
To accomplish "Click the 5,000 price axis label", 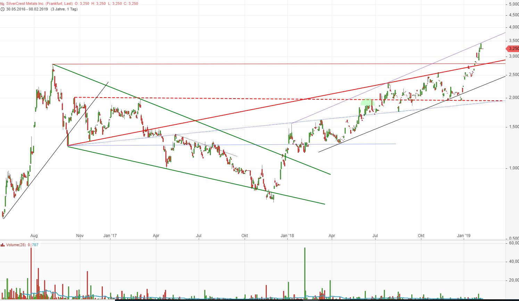I will click(513, 5).
